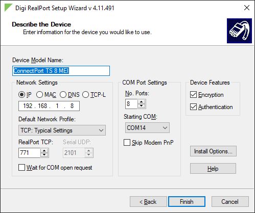Click Finish to complete setup
The width and height of the screenshot is (255, 213).
(187, 202)
